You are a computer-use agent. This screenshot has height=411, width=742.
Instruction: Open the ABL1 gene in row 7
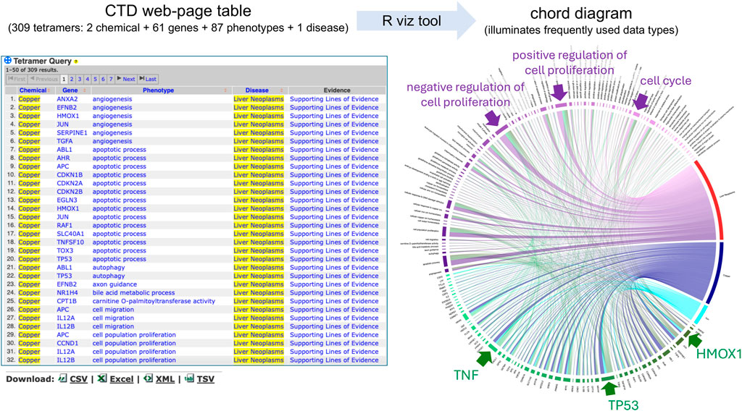pos(64,150)
